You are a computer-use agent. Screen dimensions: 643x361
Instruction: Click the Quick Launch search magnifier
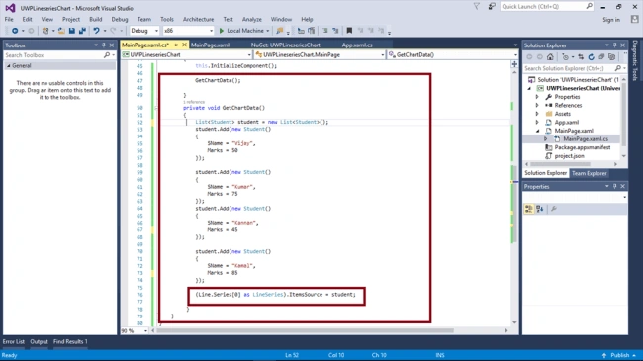[589, 6]
